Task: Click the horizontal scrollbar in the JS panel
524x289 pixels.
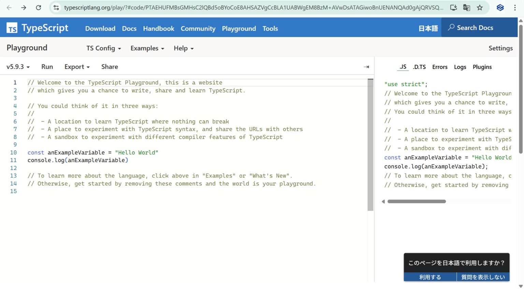Action: pos(417,202)
